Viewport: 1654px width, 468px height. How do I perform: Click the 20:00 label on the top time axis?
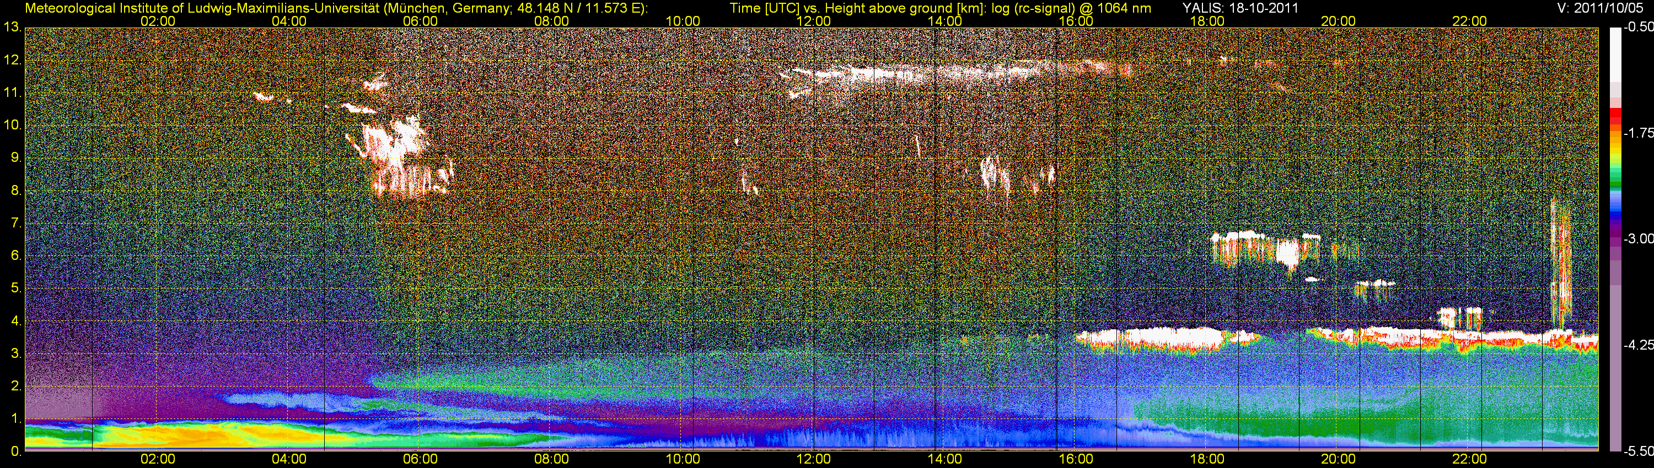1338,21
